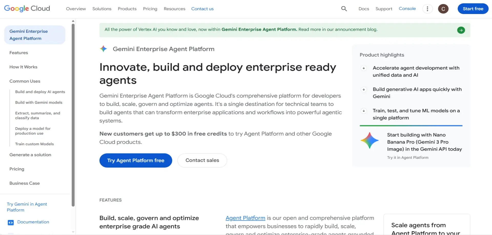Image resolution: width=492 pixels, height=235 pixels.
Task: Jump to How It Works section
Action: pyautogui.click(x=23, y=67)
